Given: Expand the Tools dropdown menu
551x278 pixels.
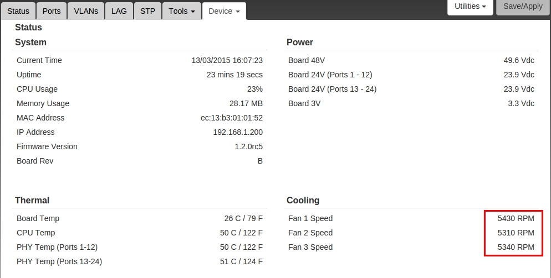Looking at the screenshot, I should point(182,11).
